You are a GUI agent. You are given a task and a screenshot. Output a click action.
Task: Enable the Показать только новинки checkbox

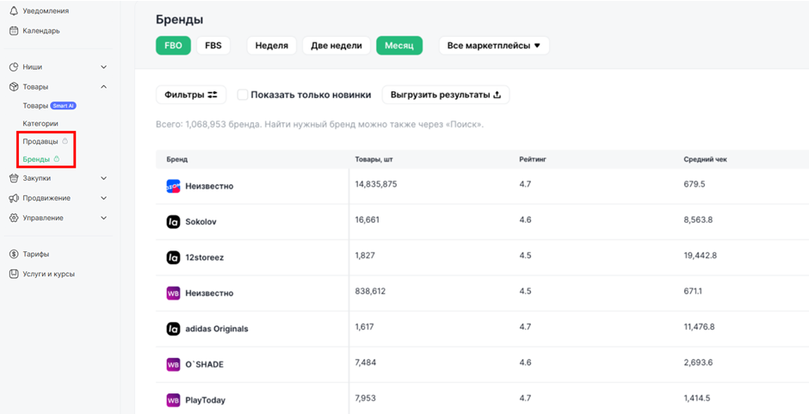[x=243, y=95]
